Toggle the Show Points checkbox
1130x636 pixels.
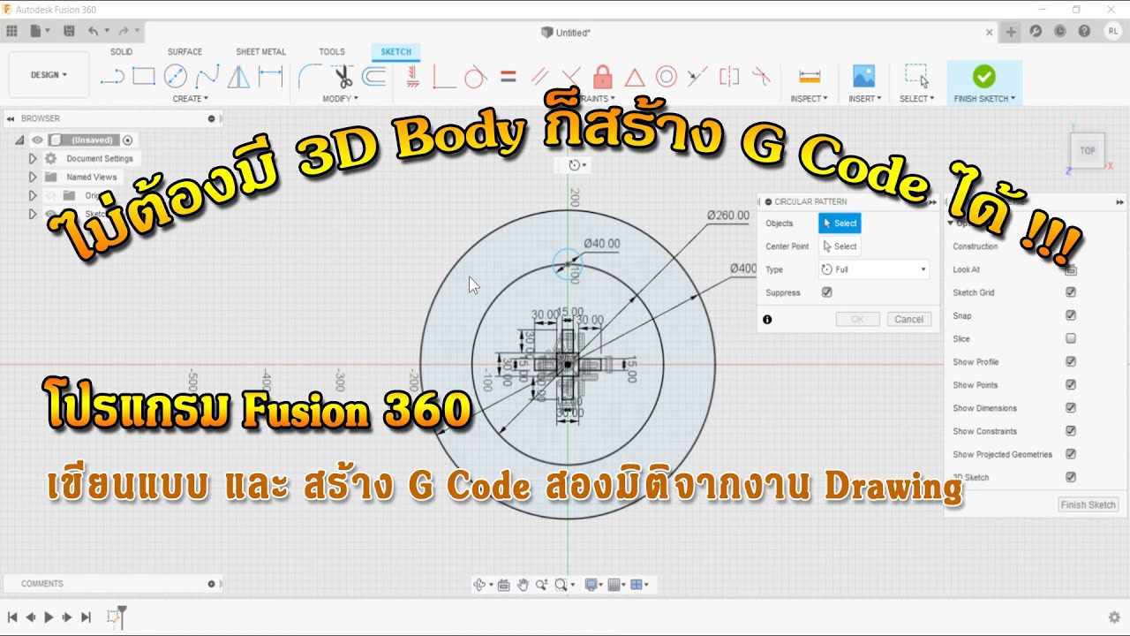pyautogui.click(x=1071, y=385)
